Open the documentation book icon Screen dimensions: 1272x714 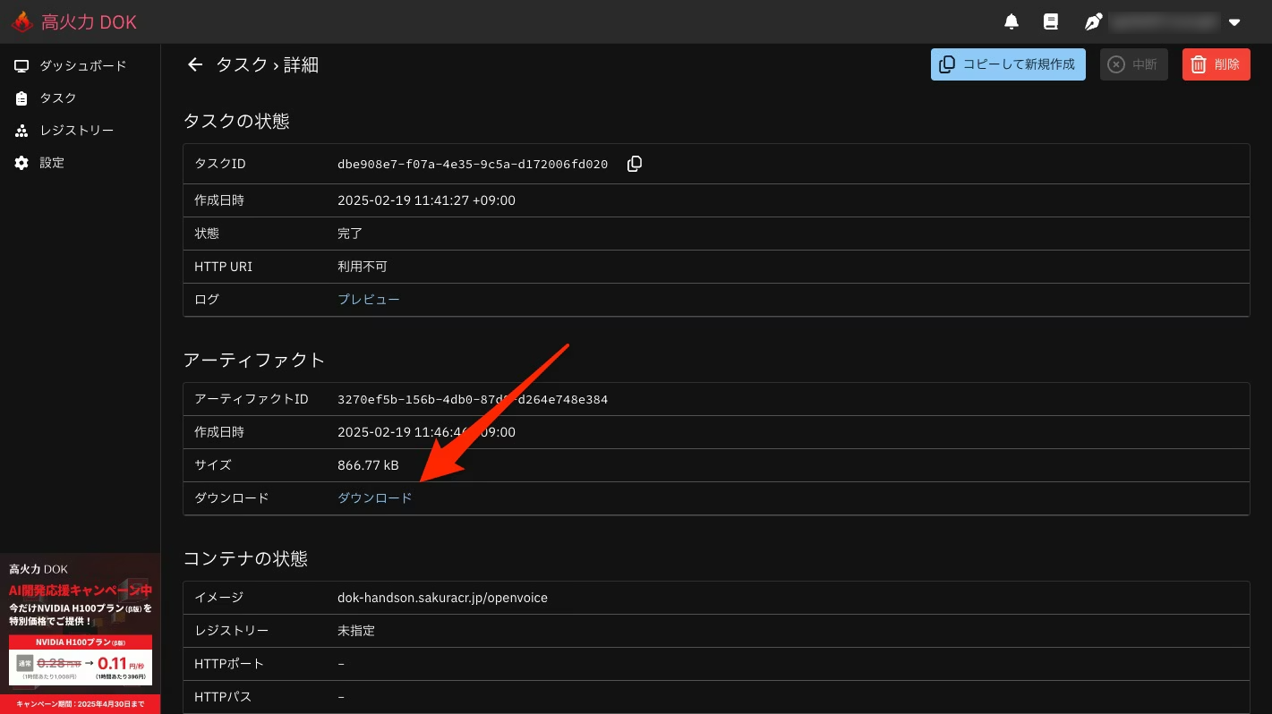point(1051,21)
